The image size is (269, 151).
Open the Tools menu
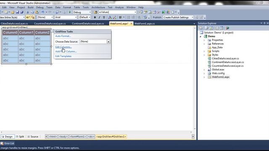86,8
